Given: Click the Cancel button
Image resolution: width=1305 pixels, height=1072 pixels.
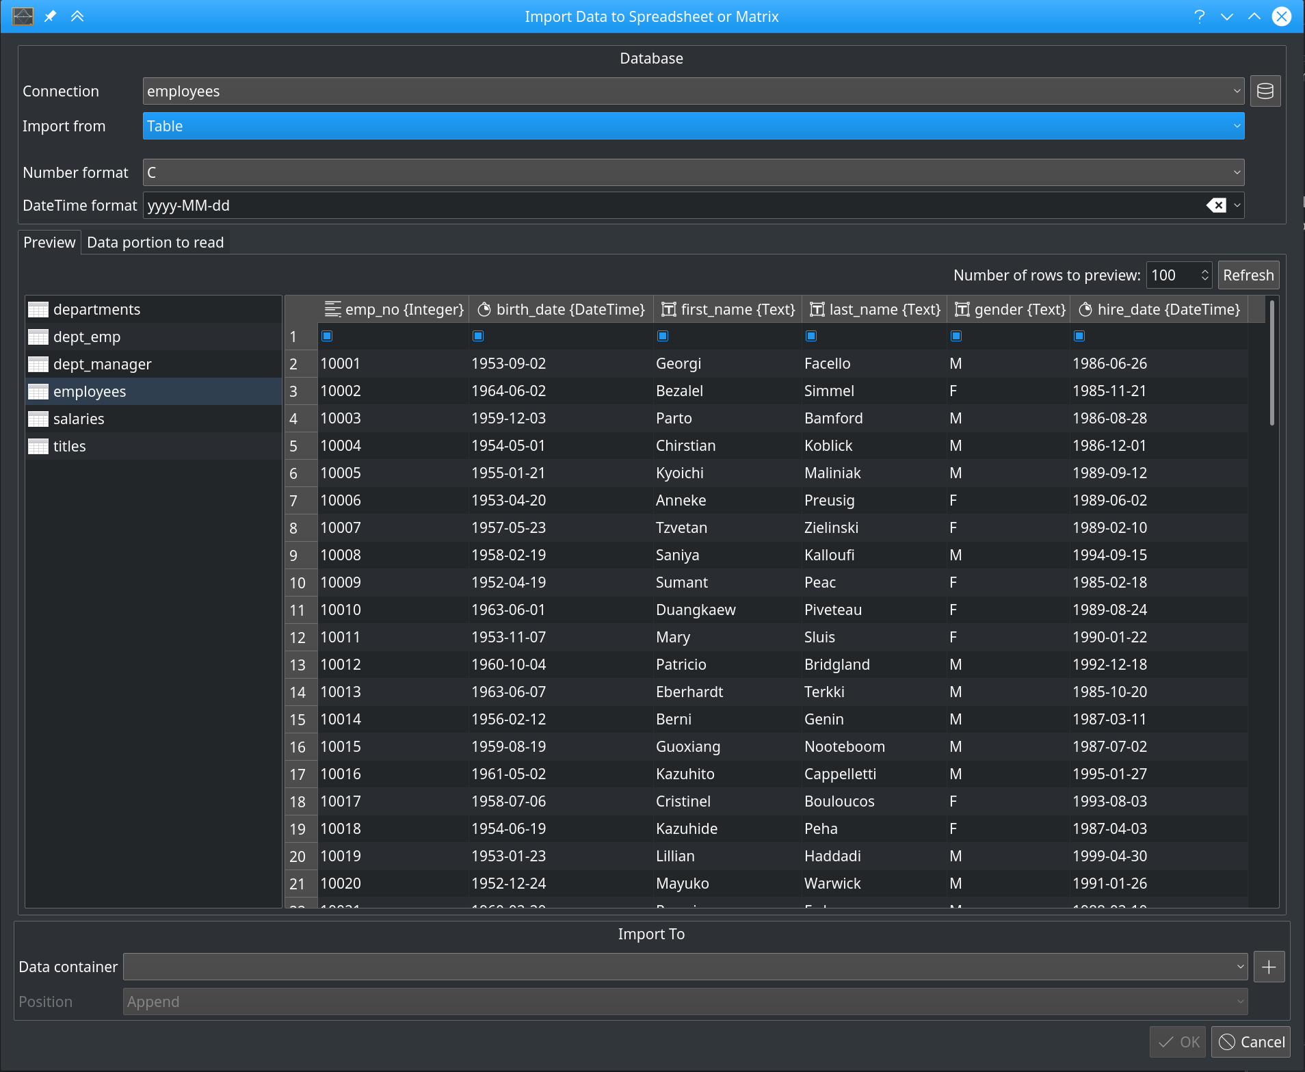Looking at the screenshot, I should 1251,1042.
